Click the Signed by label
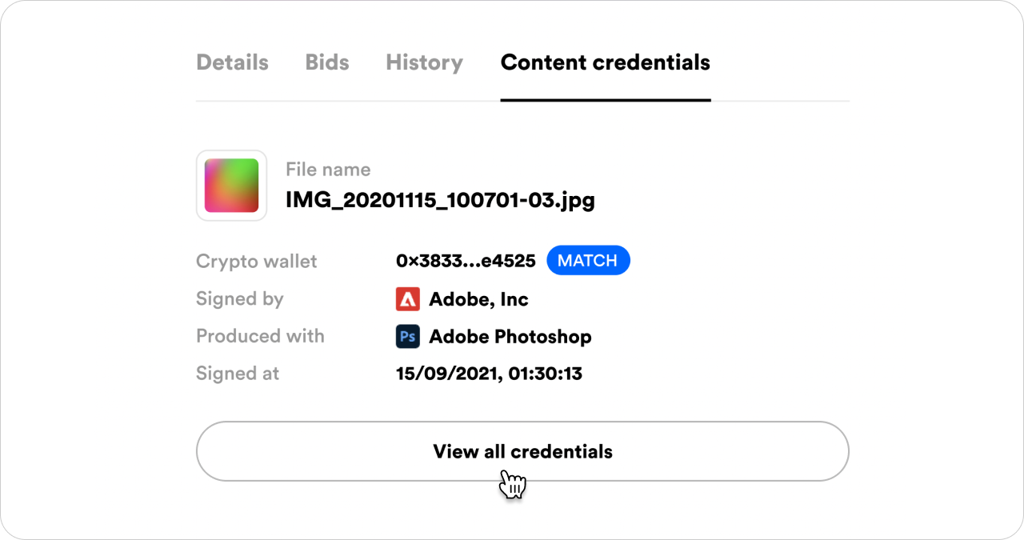1024x540 pixels. coord(240,299)
